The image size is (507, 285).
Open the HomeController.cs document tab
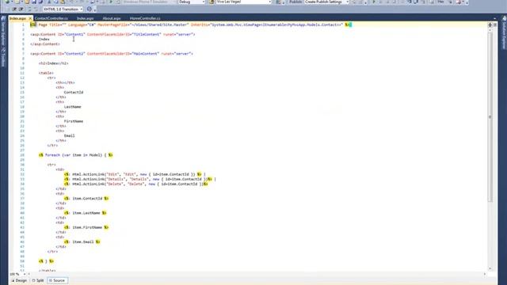[x=145, y=18]
